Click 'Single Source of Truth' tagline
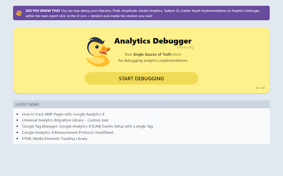 [152, 55]
